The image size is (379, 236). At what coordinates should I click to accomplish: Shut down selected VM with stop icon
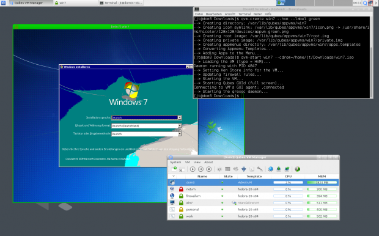pyautogui.click(x=209, y=169)
